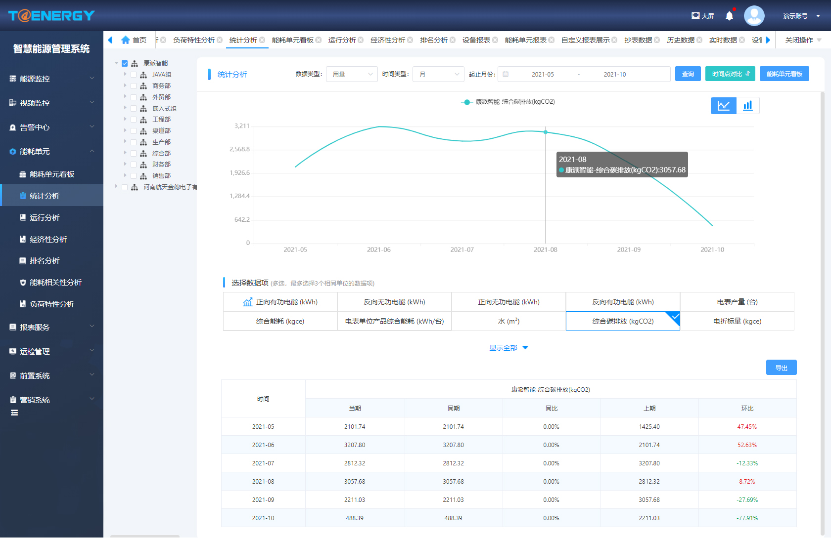Viewport: 831px width, 538px height.
Task: Switch to the 排名分析 tab
Action: [433, 40]
